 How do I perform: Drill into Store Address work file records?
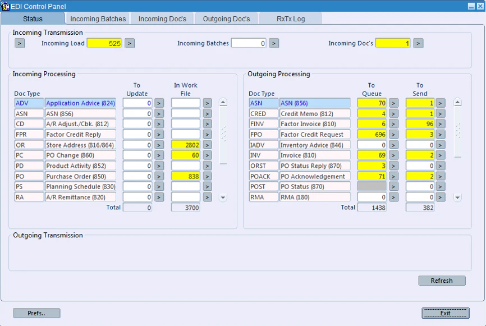tap(207, 144)
